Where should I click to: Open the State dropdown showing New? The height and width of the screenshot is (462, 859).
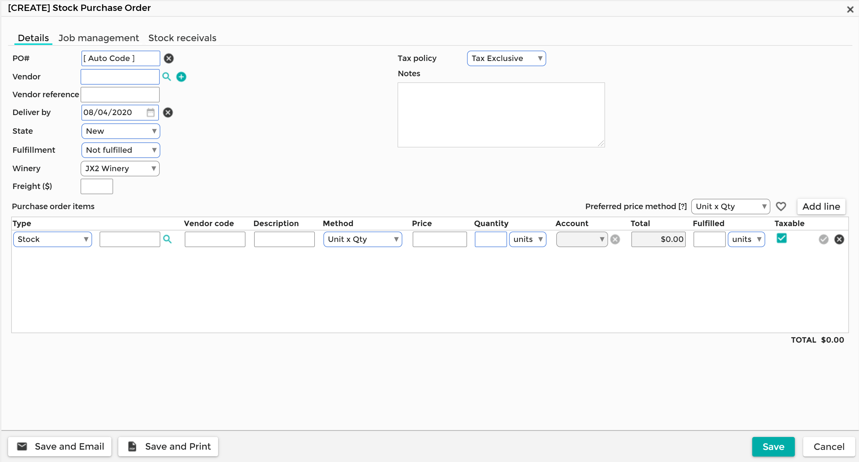(x=120, y=131)
